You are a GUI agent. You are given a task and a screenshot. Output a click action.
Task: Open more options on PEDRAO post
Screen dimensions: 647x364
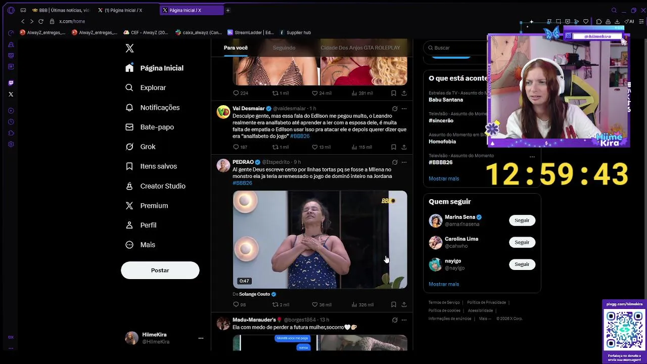click(404, 162)
